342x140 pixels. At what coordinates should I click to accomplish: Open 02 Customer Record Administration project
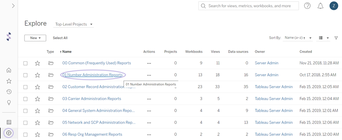[99, 87]
